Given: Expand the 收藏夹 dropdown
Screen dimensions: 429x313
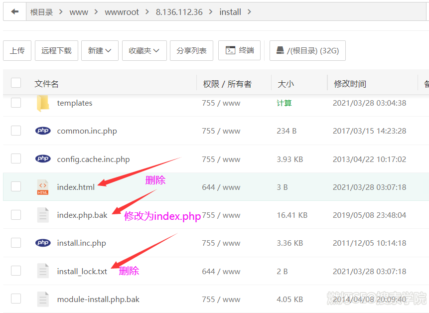Looking at the screenshot, I should coord(143,51).
